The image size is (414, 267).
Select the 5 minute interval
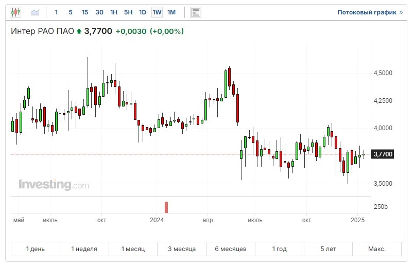[x=71, y=12]
